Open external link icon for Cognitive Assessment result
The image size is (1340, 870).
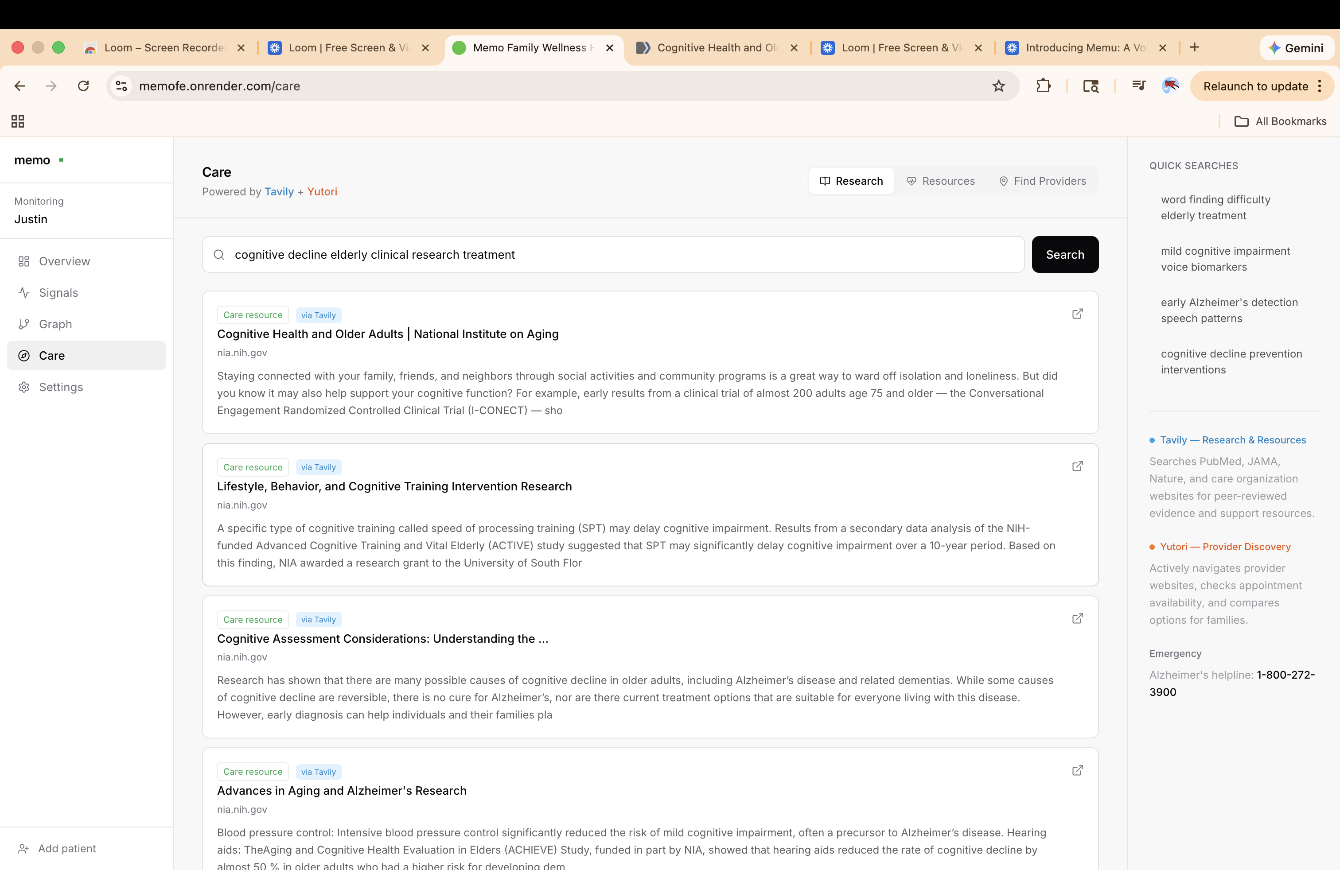coord(1077,618)
